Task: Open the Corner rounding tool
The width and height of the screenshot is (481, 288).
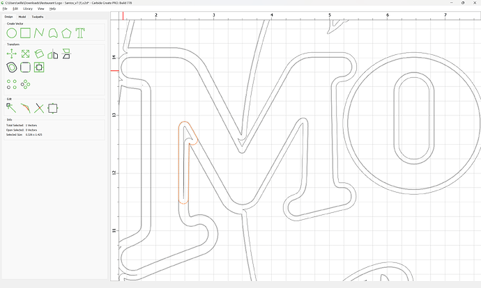Action: point(26,67)
